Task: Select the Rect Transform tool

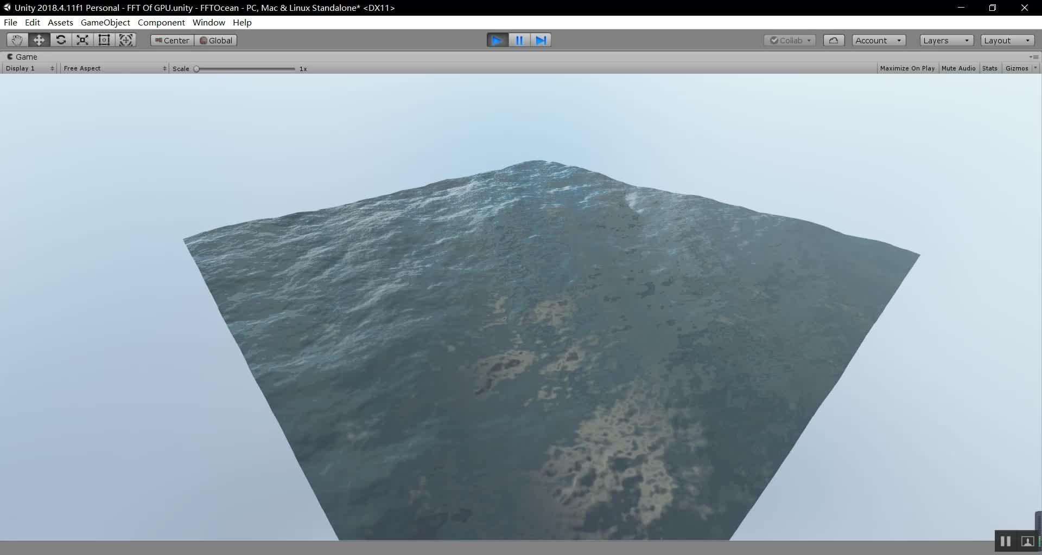Action: point(104,40)
